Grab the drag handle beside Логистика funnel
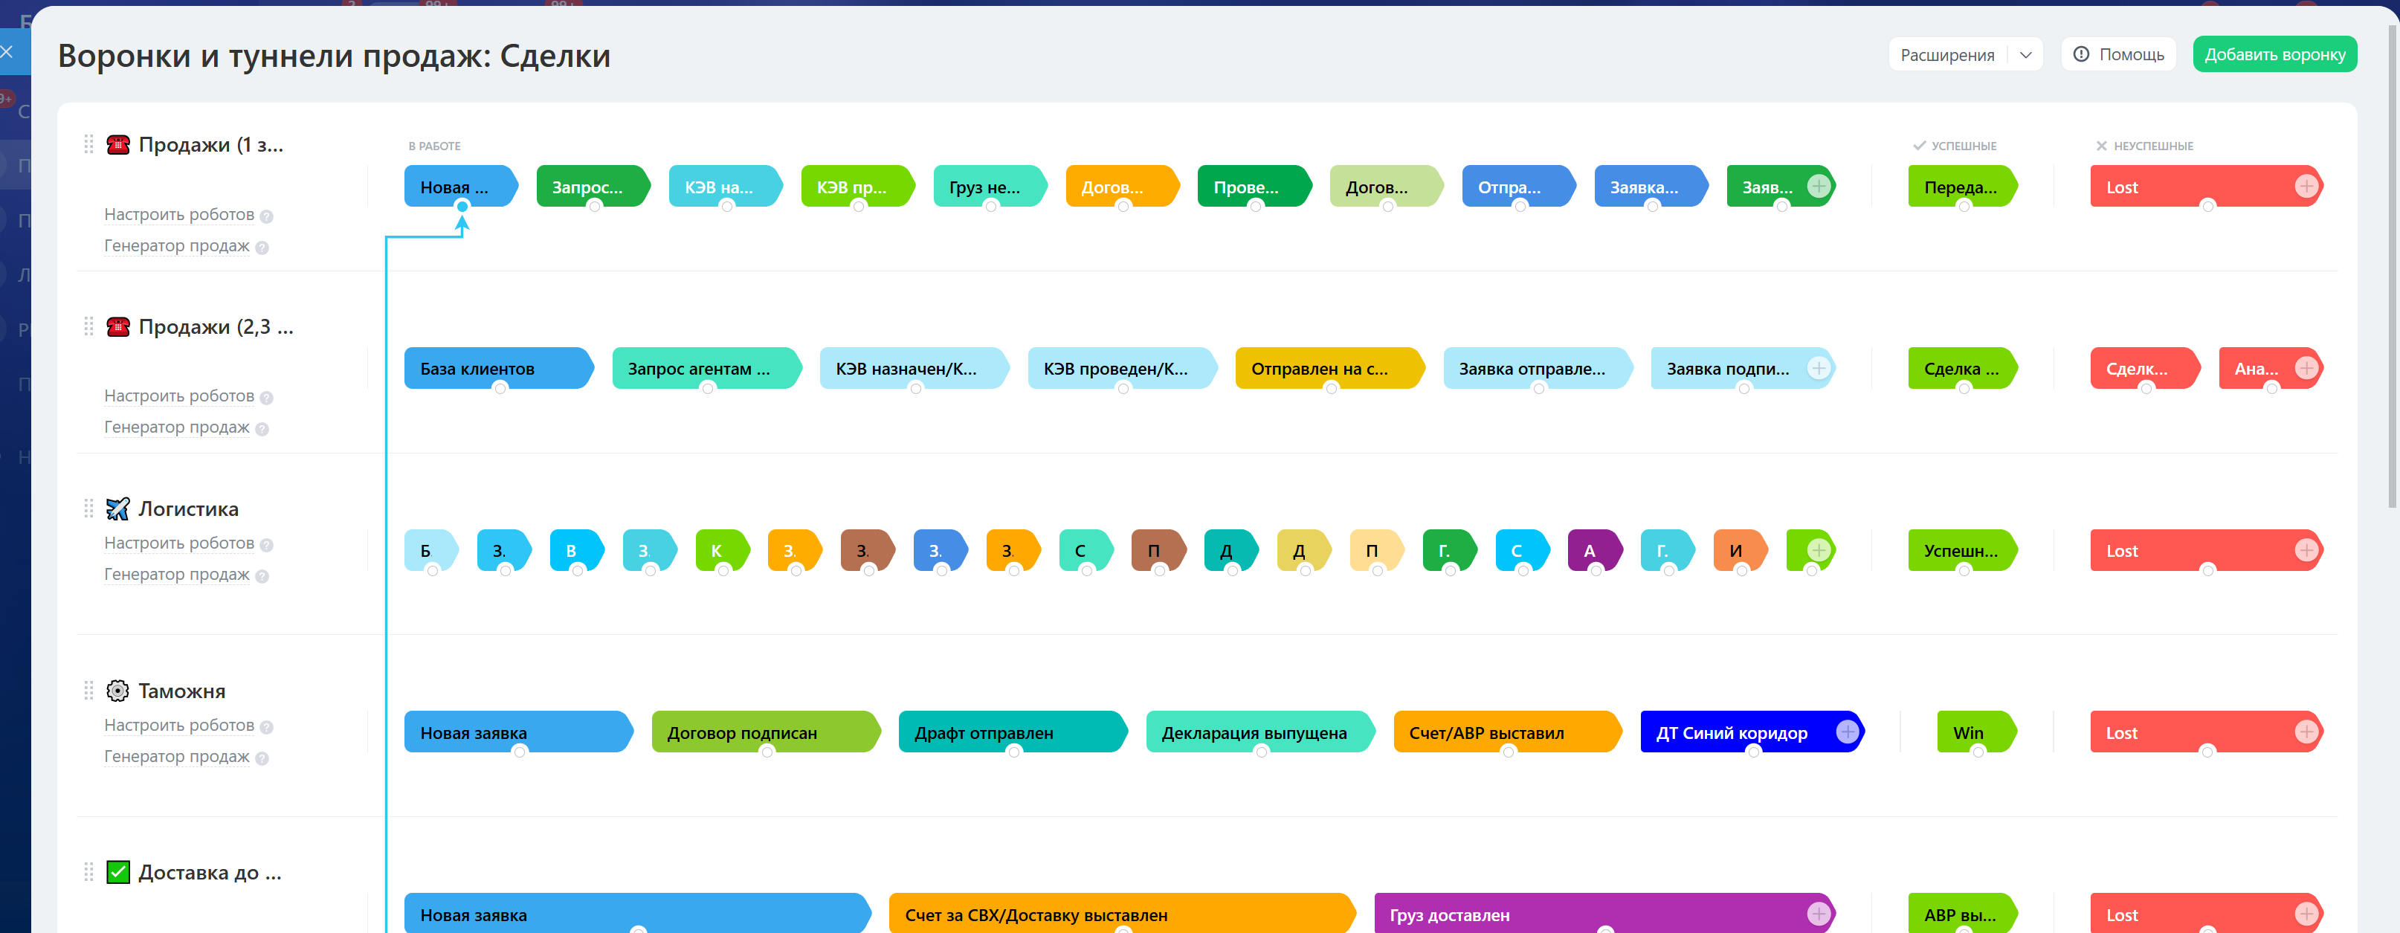2400x933 pixels. pyautogui.click(x=88, y=509)
